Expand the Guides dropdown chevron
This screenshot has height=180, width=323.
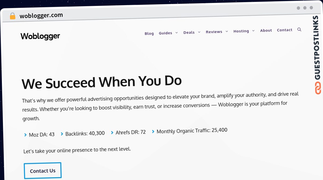(177, 33)
